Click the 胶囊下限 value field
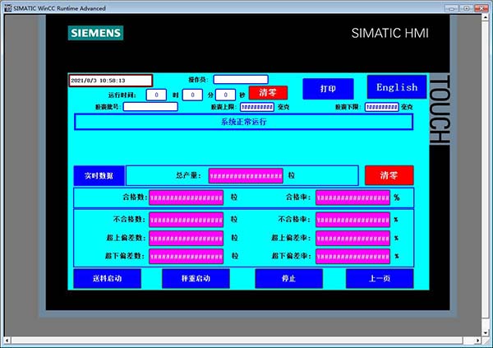This screenshot has width=493, height=348. [x=381, y=107]
